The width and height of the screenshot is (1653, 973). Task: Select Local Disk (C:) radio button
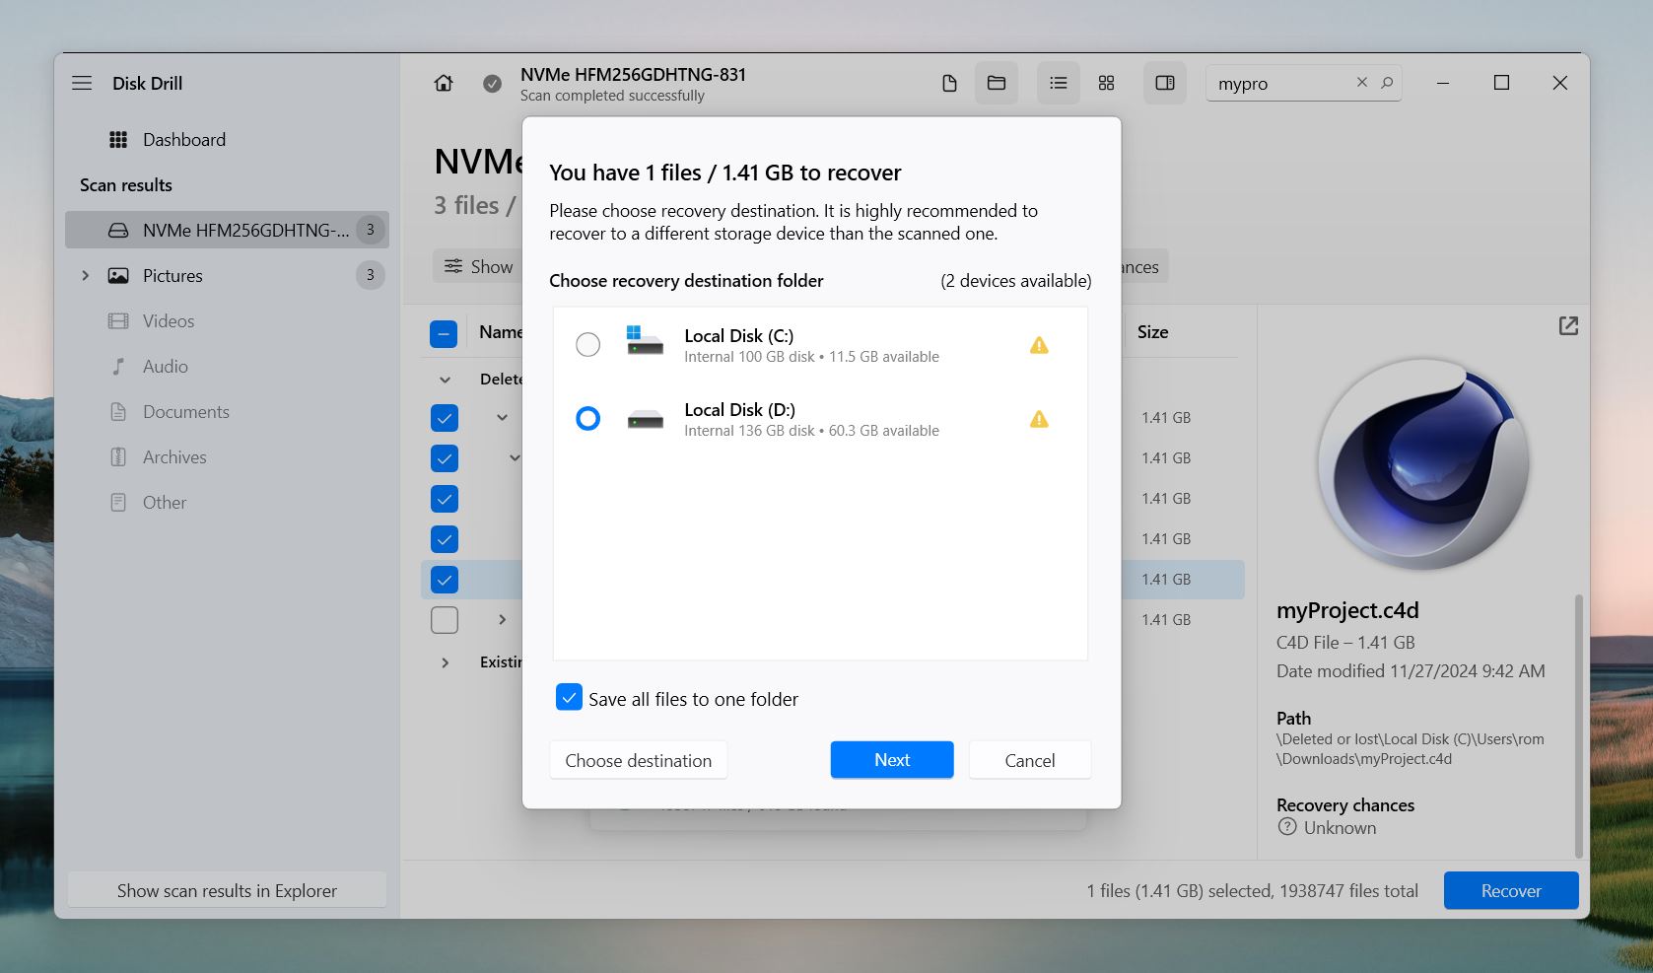pyautogui.click(x=587, y=345)
